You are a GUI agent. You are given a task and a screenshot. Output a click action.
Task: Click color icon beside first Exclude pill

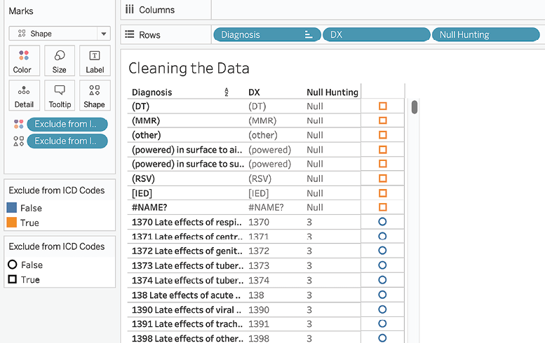click(x=18, y=124)
